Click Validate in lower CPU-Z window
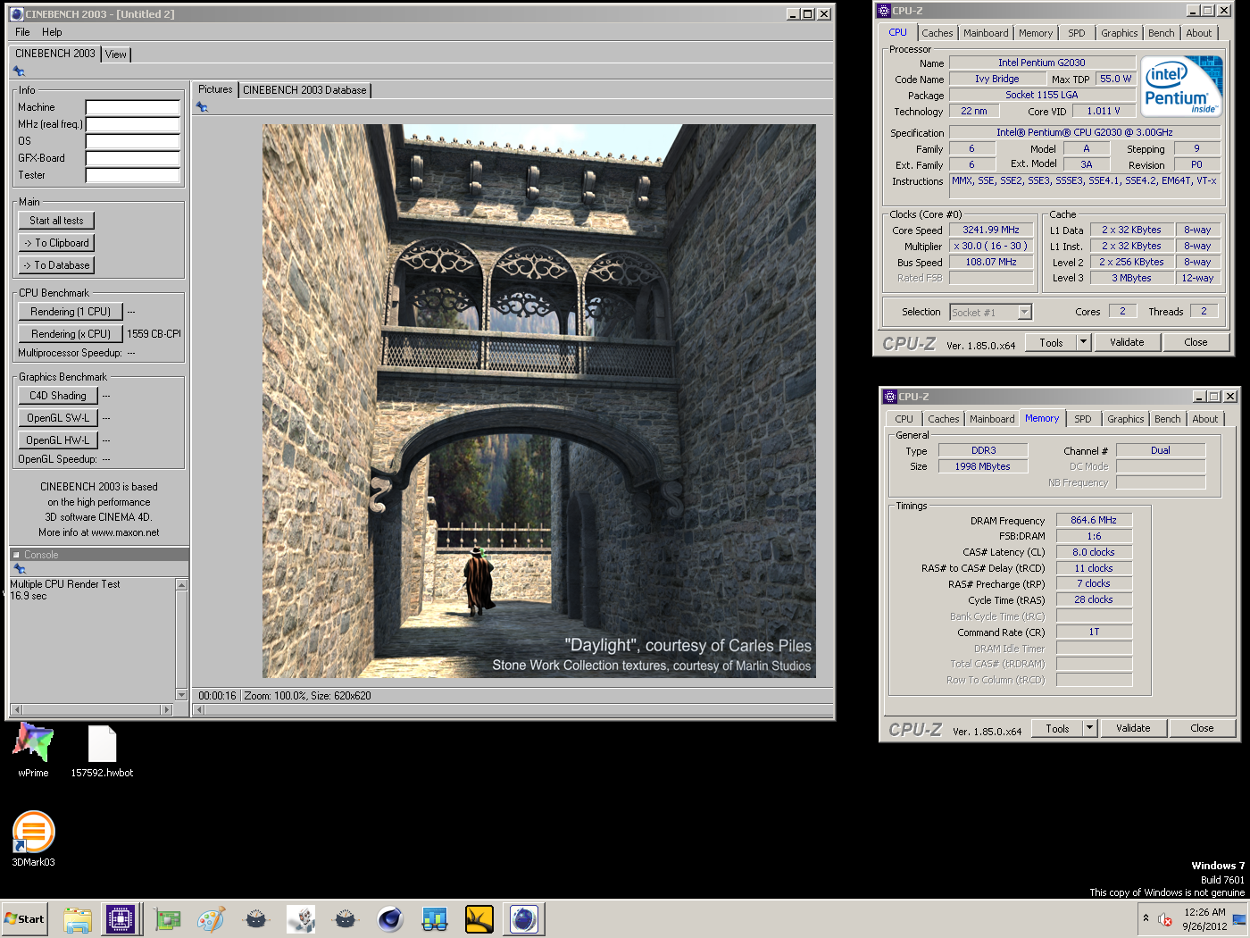1250x938 pixels. (1133, 728)
